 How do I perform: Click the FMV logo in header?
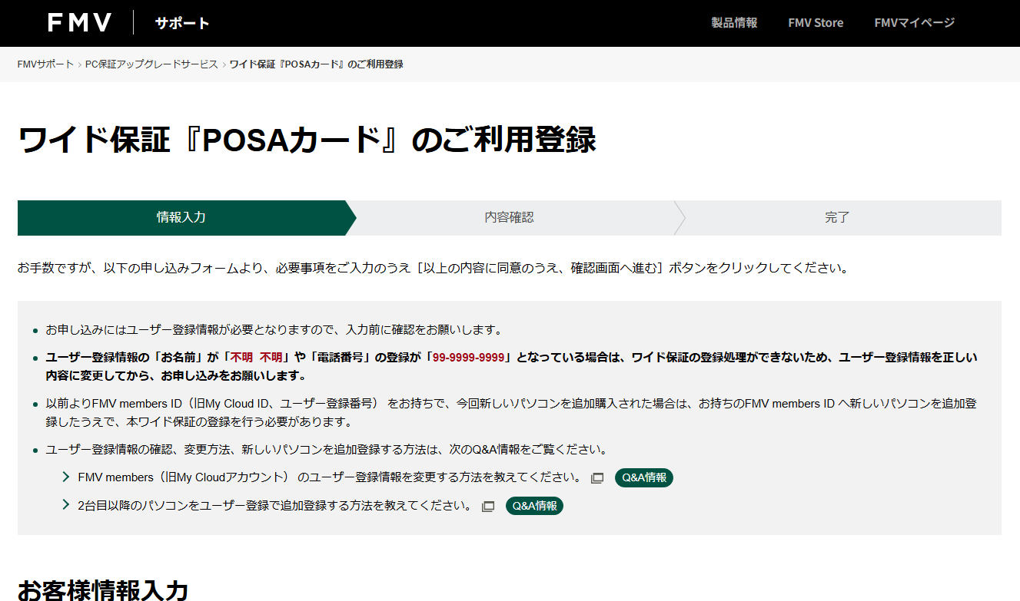tap(79, 23)
